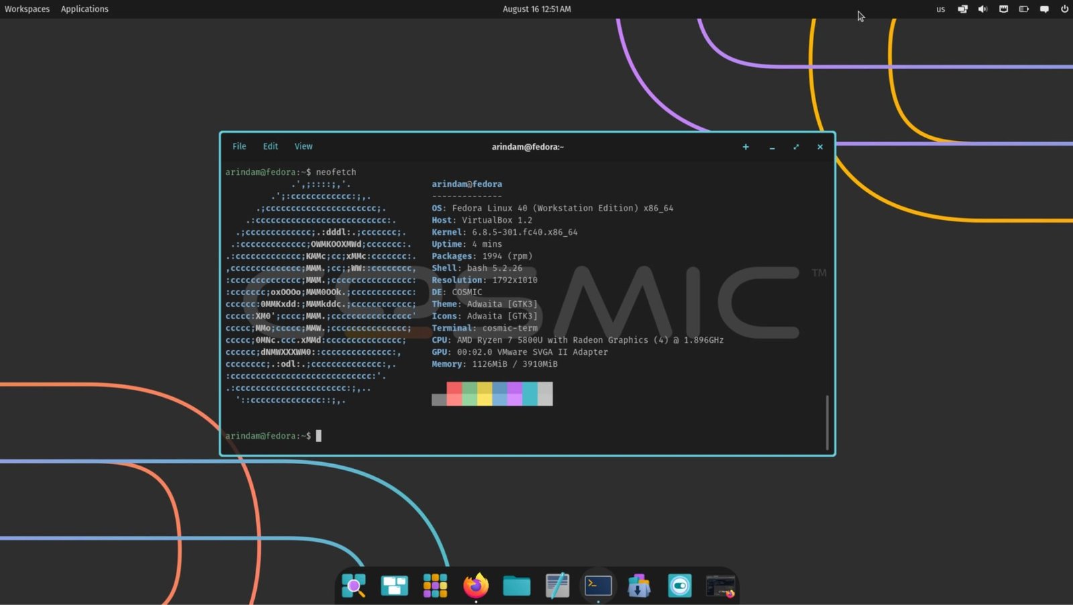
Task: Open Firefox from the dock
Action: coord(475,586)
